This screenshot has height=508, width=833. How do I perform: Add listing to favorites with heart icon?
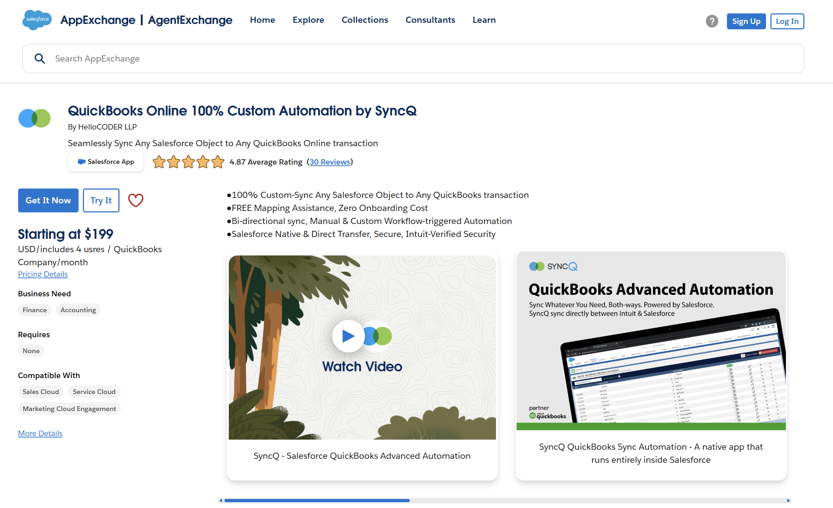tap(136, 200)
